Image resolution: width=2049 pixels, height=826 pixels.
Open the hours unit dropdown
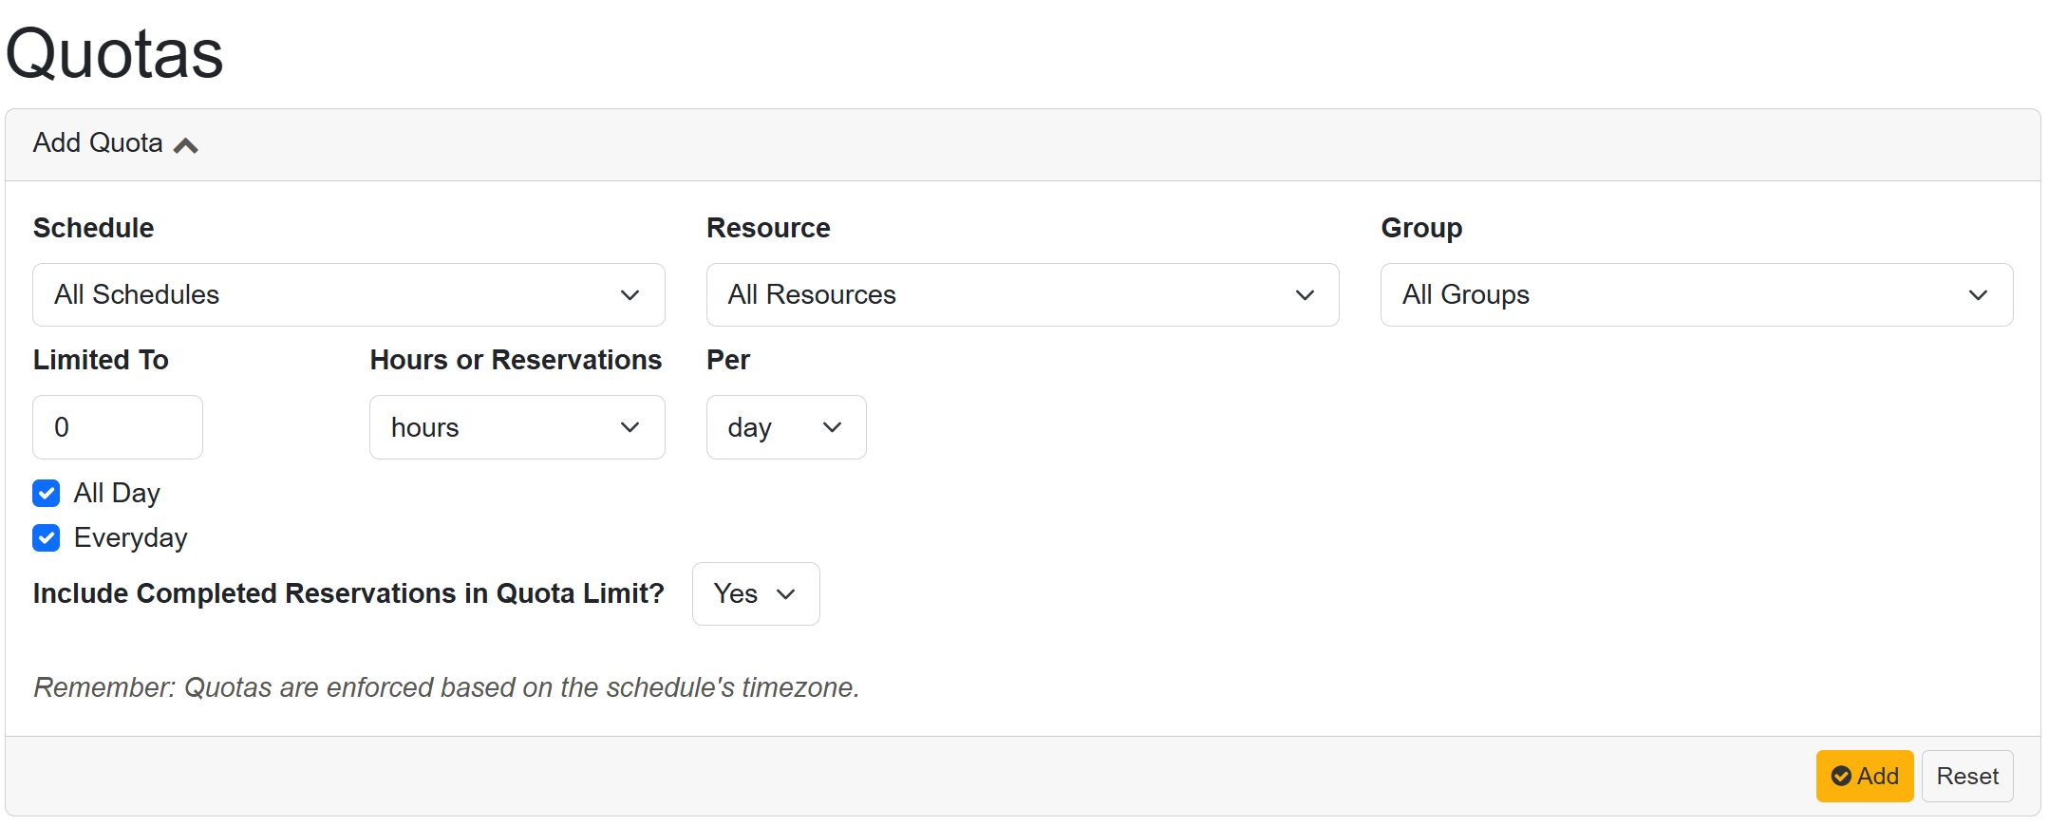coord(517,427)
